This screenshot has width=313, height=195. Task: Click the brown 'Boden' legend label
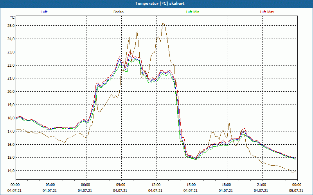pyautogui.click(x=119, y=12)
